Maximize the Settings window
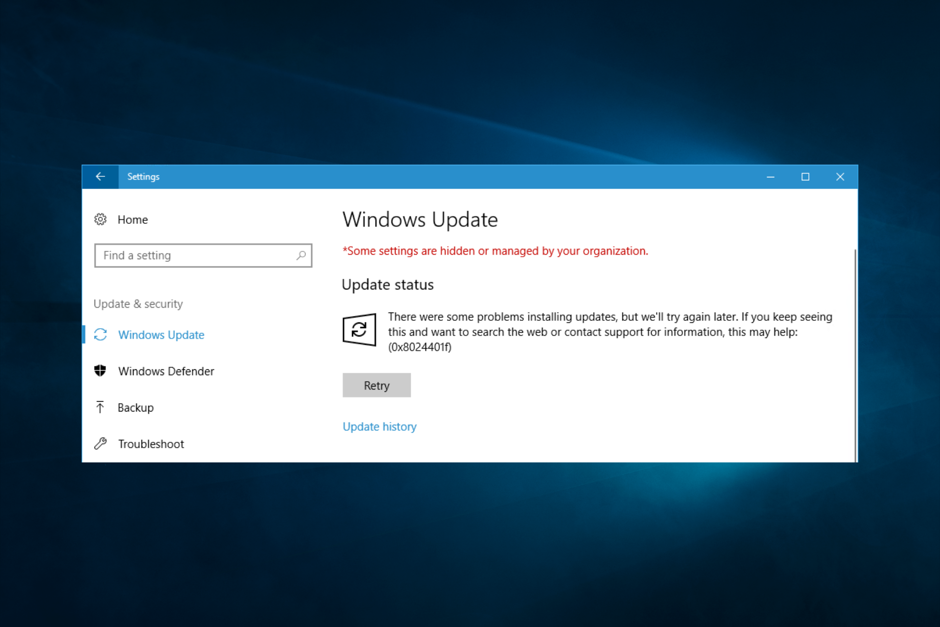 [x=805, y=177]
